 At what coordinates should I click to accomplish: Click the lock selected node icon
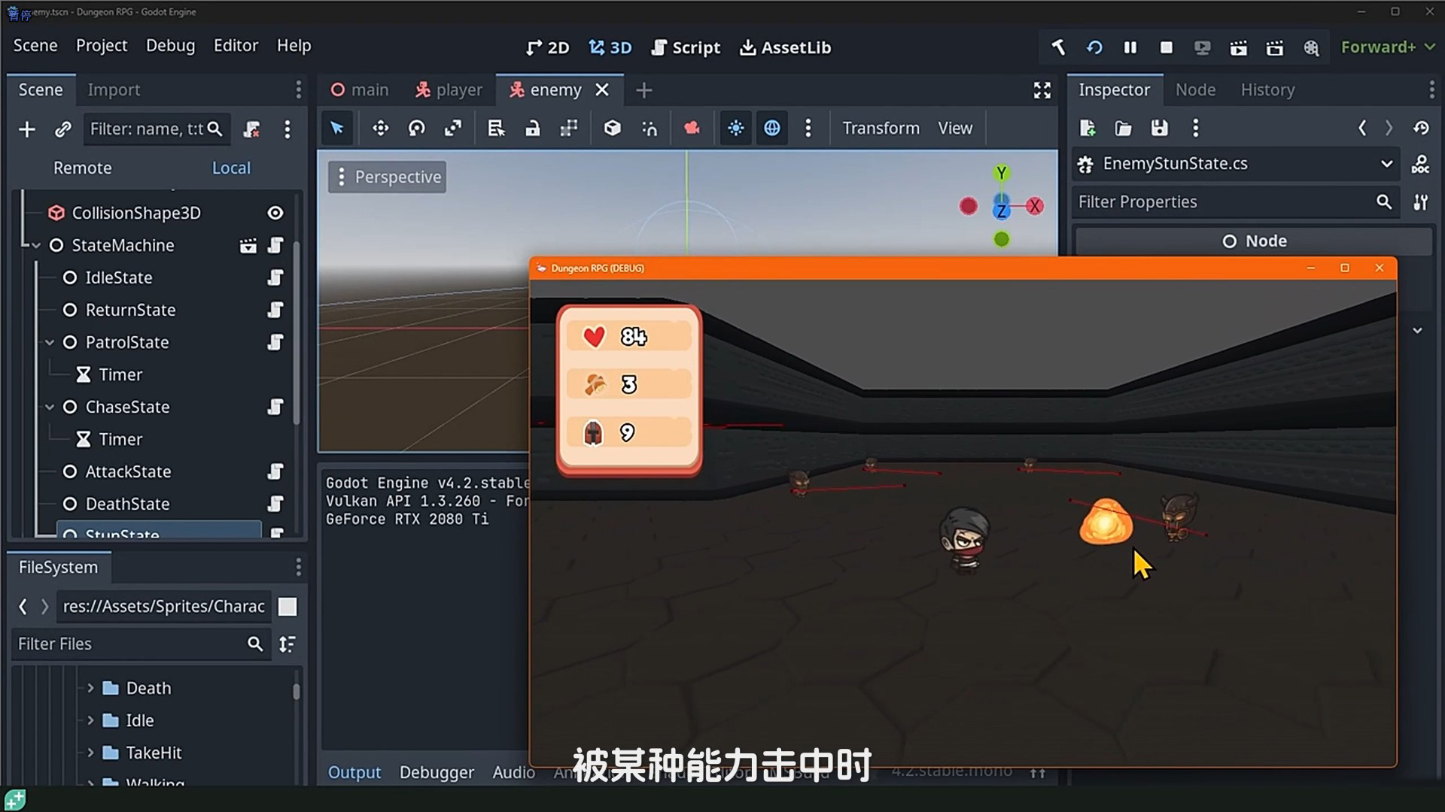click(532, 129)
